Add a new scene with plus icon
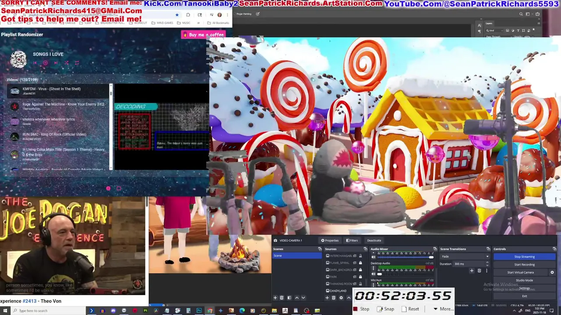The image size is (561, 315). pos(275,297)
